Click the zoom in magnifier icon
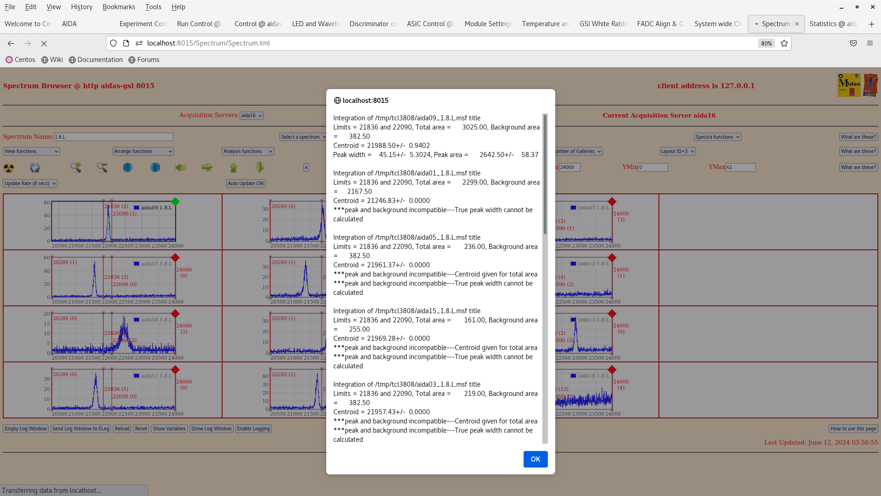 click(x=76, y=168)
